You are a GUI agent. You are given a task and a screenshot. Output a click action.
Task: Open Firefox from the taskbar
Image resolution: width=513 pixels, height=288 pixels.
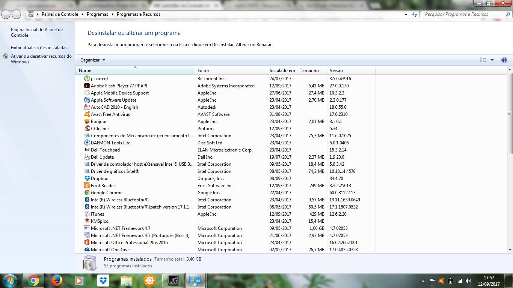[56, 280]
